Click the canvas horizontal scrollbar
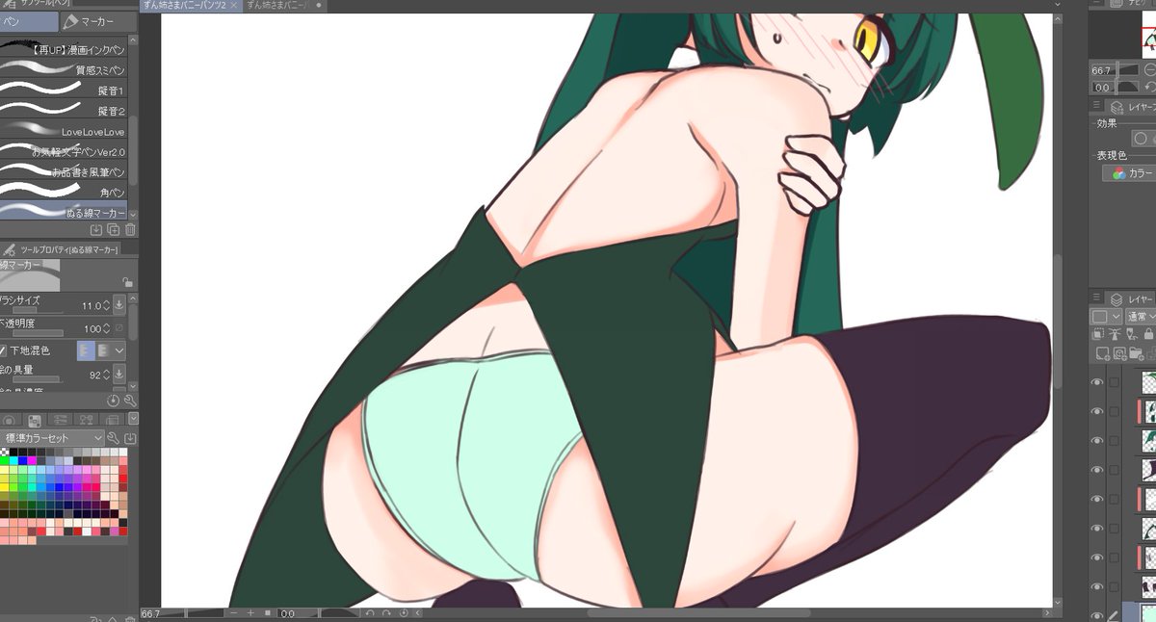The image size is (1156, 622). coord(698,613)
